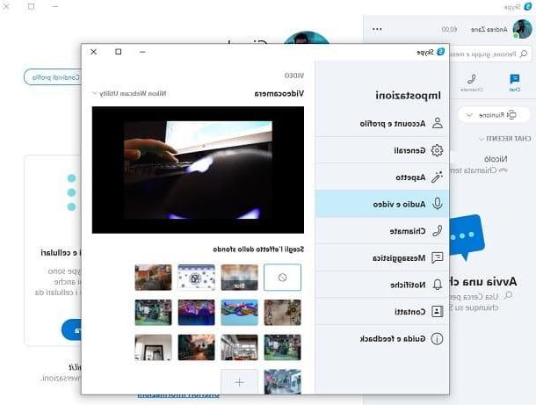Screen dimensions: 536x405
Task: Open the three-dots More menu near Andrea Zane
Action: pyautogui.click(x=377, y=29)
